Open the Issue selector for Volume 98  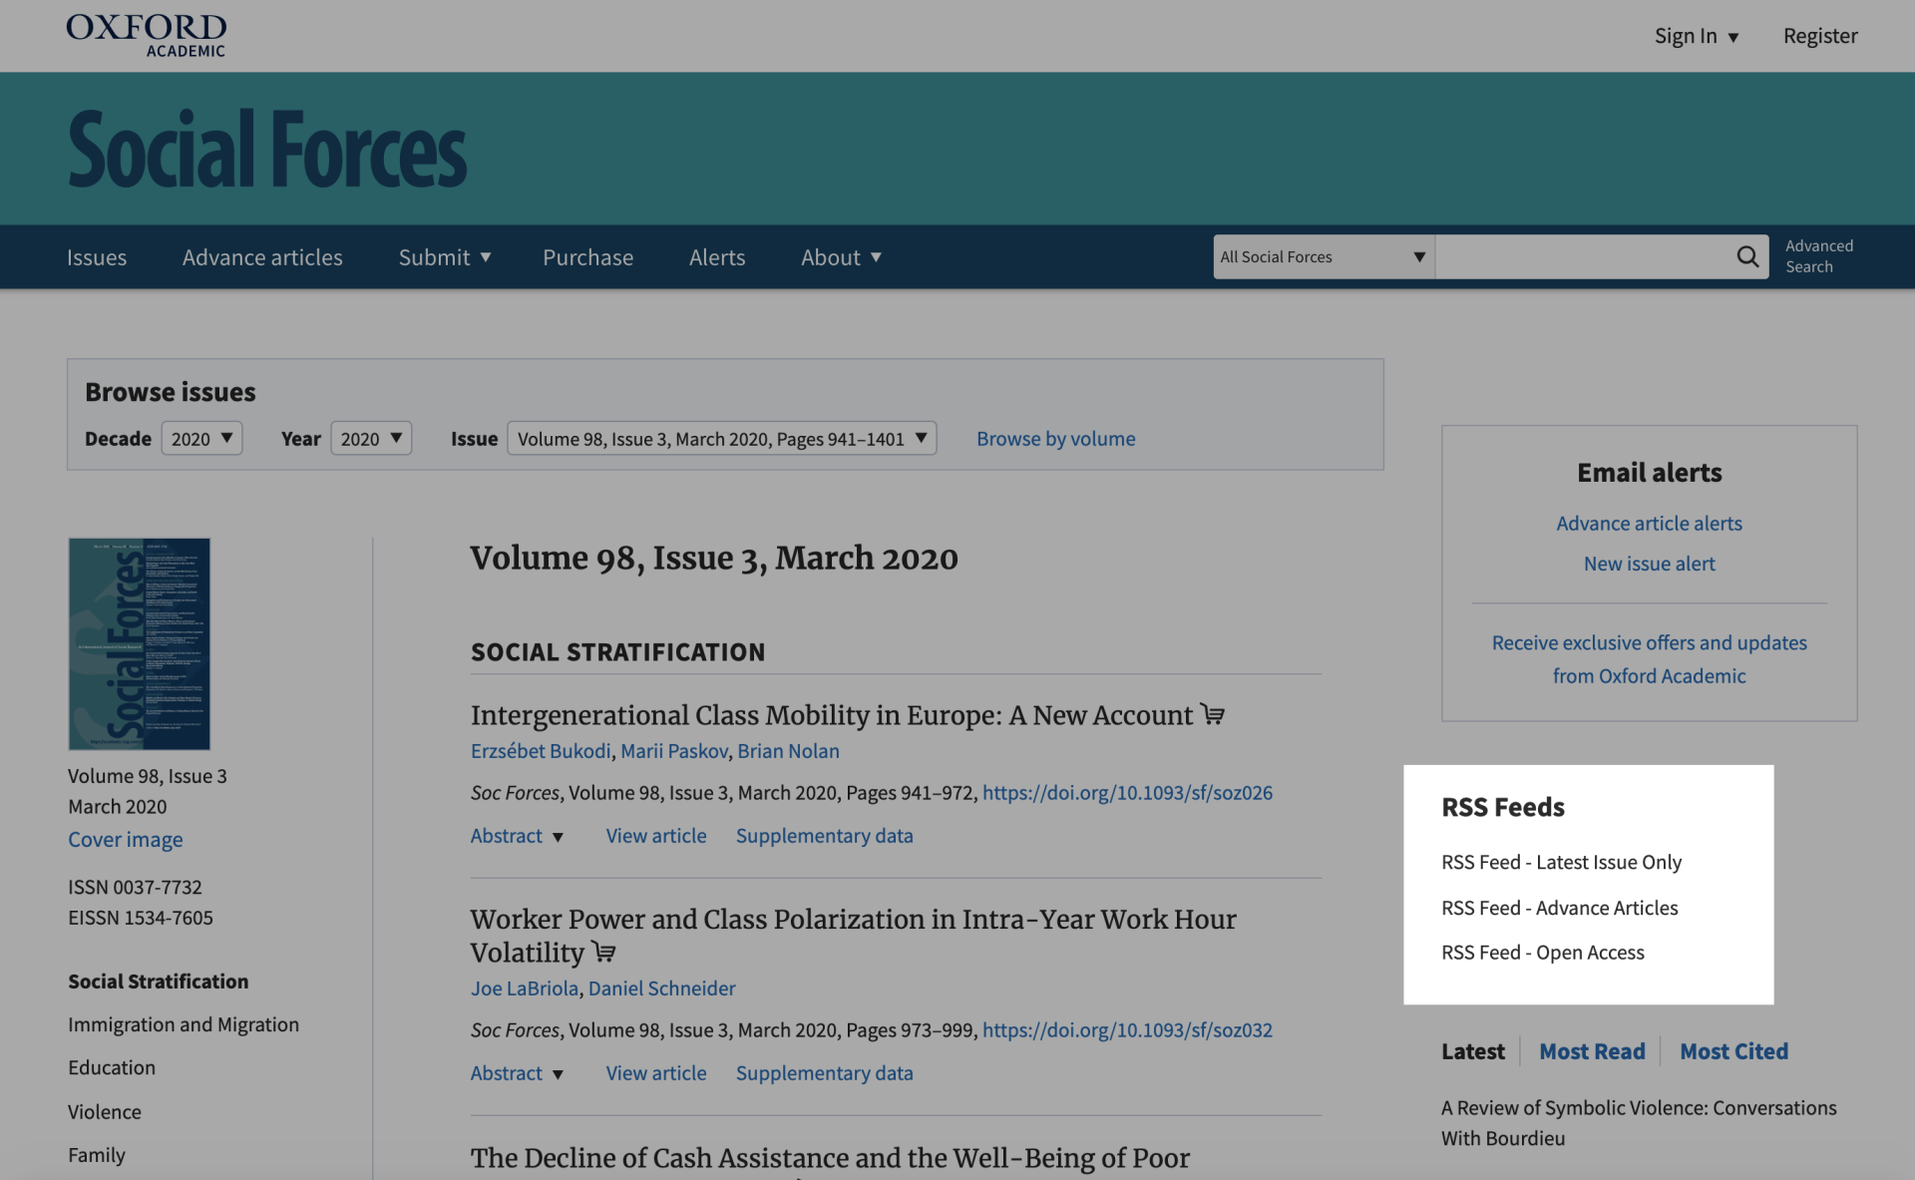721,439
